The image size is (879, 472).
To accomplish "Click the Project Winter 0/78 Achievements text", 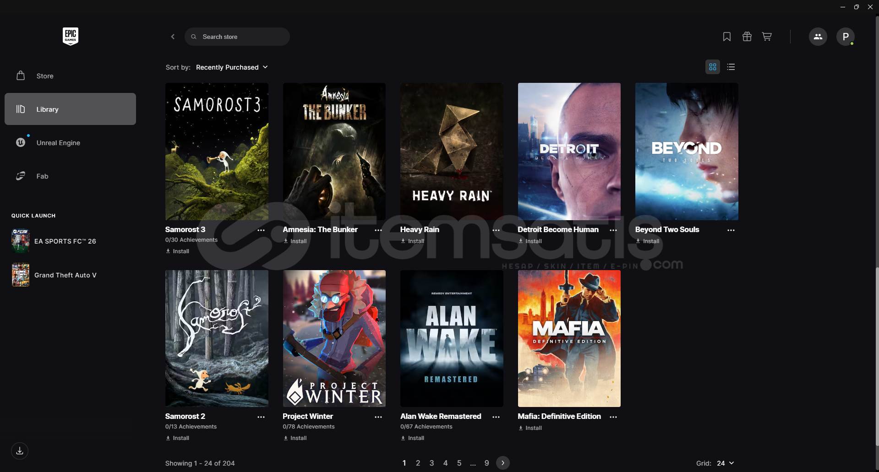I will 309,427.
